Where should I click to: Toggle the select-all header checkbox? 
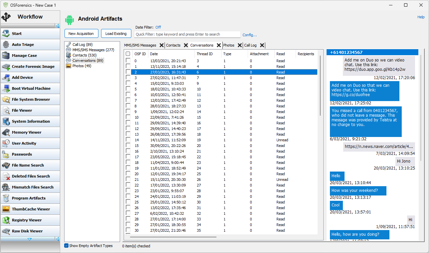[x=128, y=54]
